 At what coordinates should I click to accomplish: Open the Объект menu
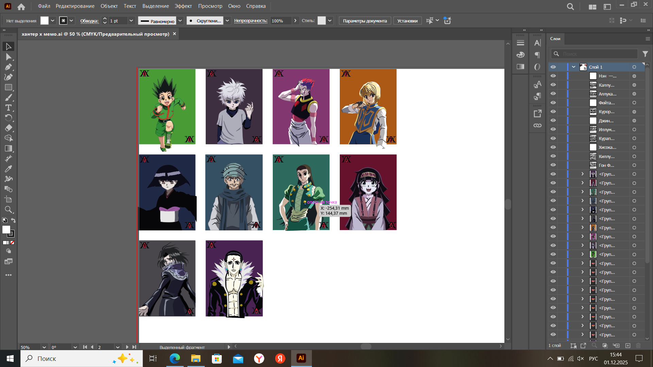coord(109,6)
